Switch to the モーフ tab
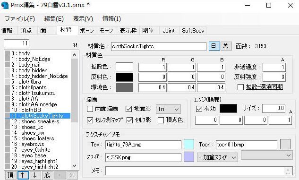 tap(106, 31)
